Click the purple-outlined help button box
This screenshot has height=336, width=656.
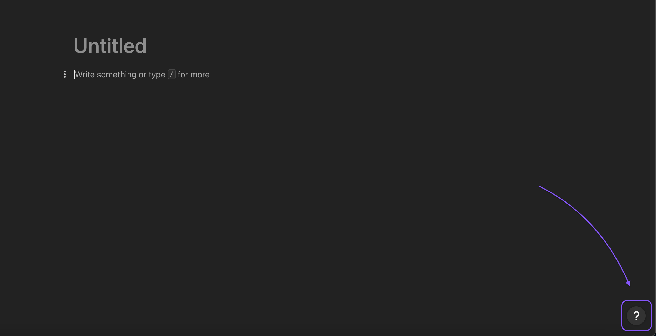(x=636, y=315)
